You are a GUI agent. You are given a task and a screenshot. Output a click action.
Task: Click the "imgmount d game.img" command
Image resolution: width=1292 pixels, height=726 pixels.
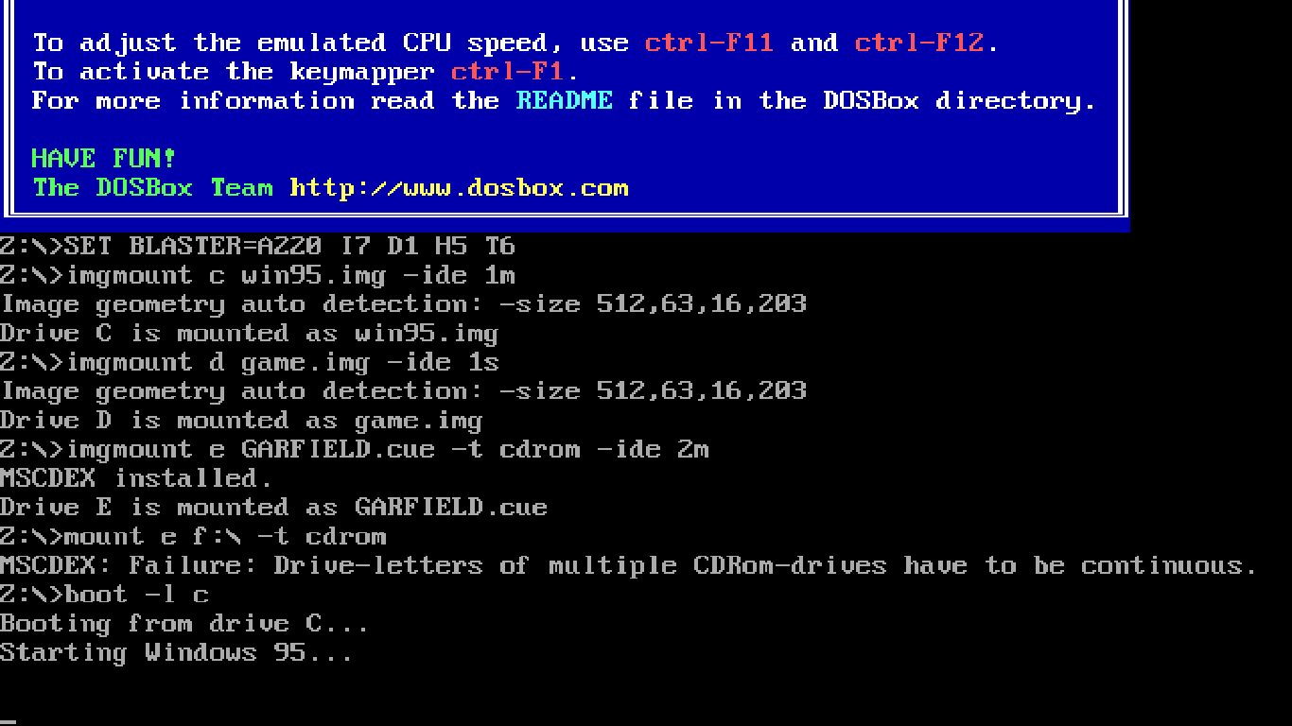[282, 362]
